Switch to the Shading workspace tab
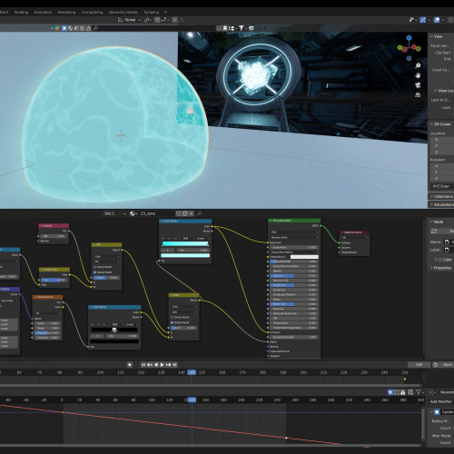Image resolution: width=454 pixels, height=454 pixels. (21, 13)
